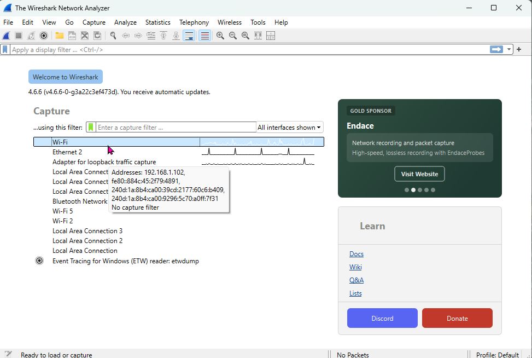Open the Docs link under Learn

click(x=356, y=254)
